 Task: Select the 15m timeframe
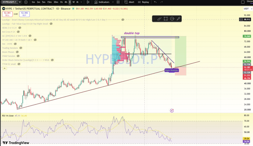49,2
